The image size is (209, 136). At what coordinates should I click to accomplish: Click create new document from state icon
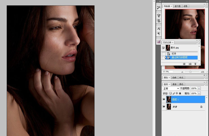(x=184, y=64)
